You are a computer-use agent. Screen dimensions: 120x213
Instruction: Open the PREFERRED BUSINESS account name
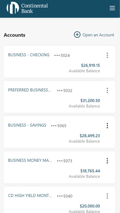[29, 90]
